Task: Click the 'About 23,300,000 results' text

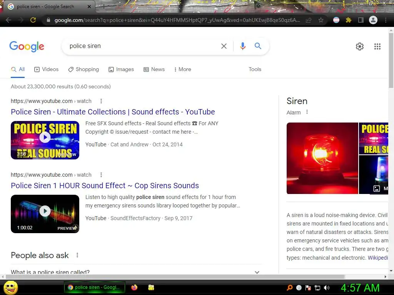Action: tap(60, 86)
